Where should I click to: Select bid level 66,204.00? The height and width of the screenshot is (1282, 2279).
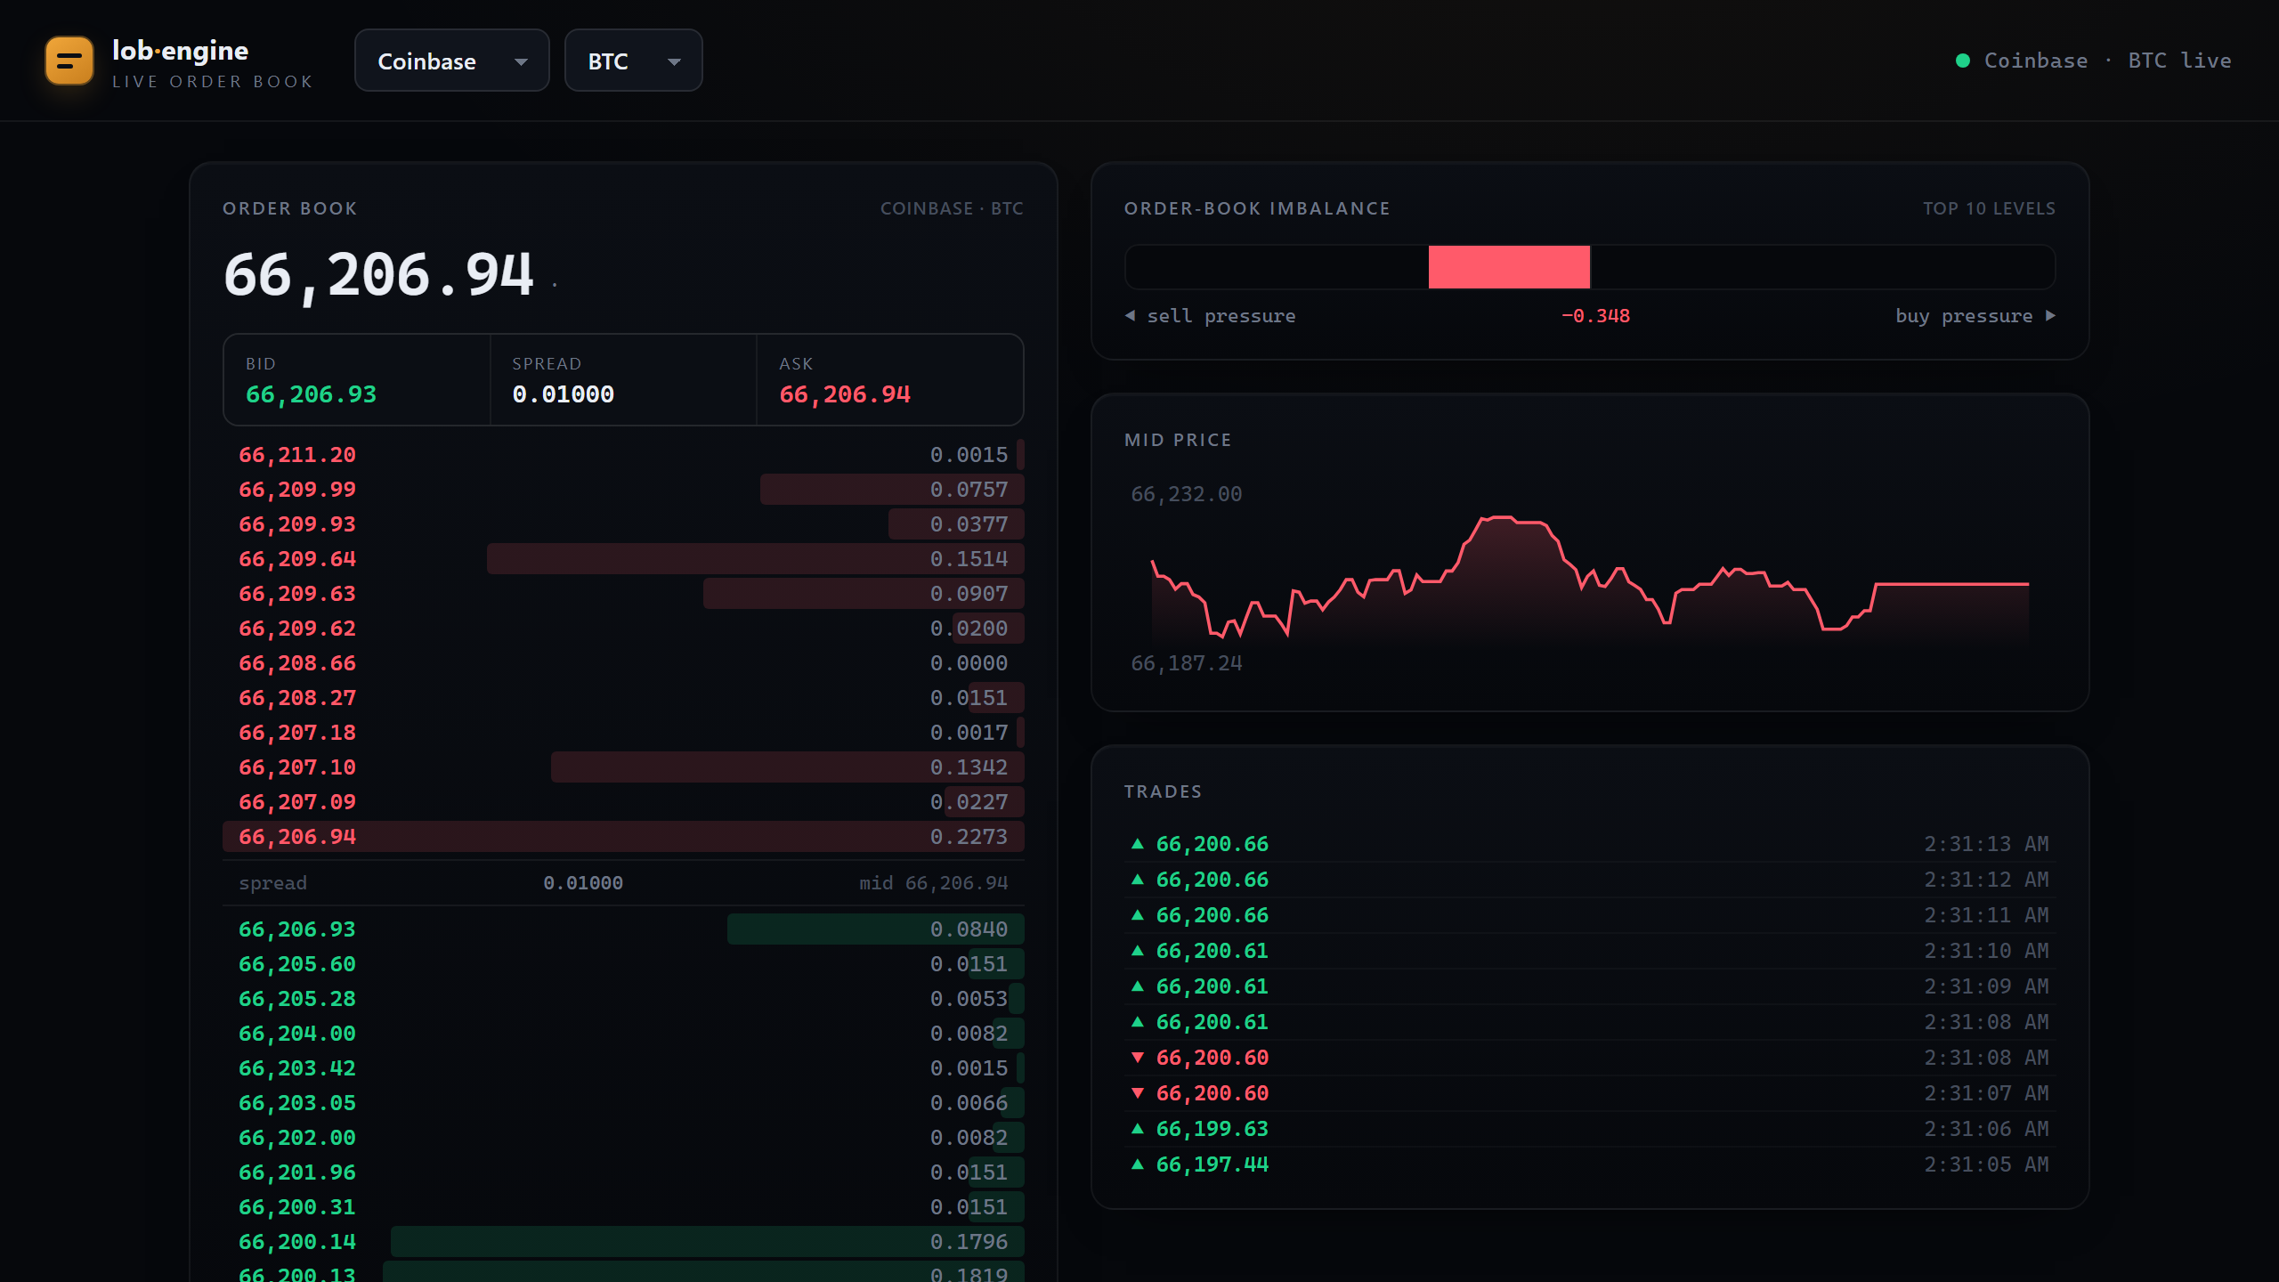(623, 1034)
